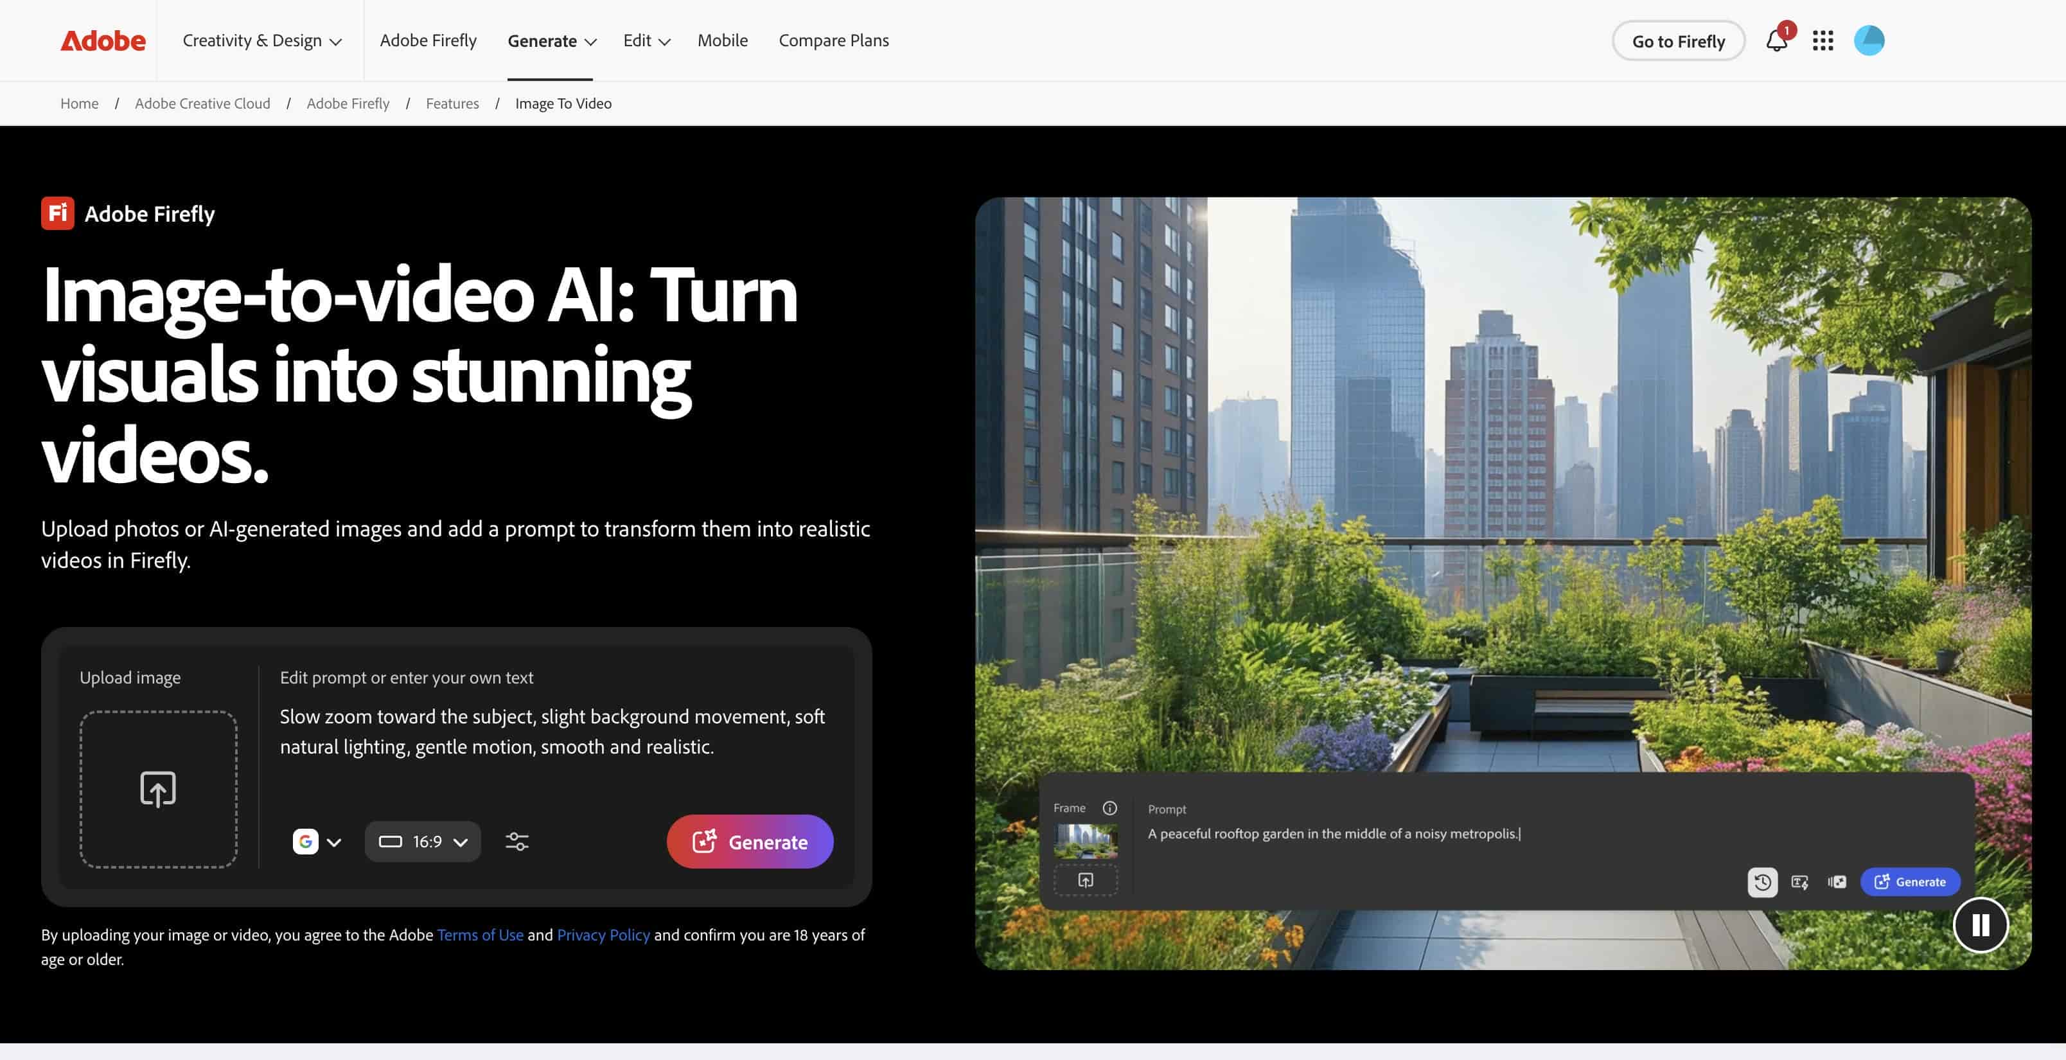Viewport: 2066px width, 1060px height.
Task: Open the Adobe Firefly nav item
Action: pos(428,40)
